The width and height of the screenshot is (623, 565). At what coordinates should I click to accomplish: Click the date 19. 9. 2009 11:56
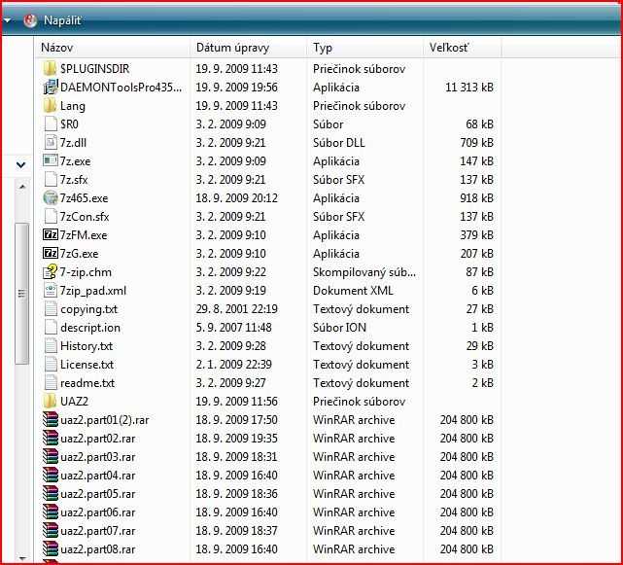237,402
